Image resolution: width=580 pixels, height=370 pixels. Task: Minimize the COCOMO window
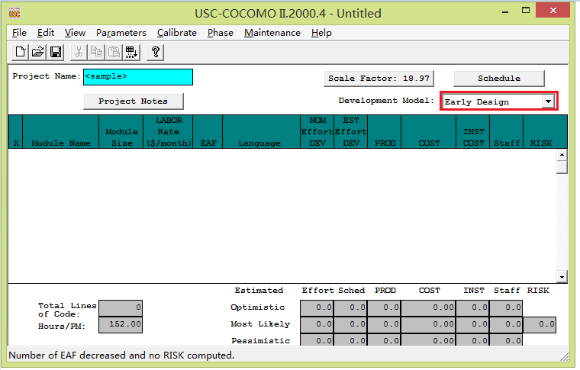[505, 11]
